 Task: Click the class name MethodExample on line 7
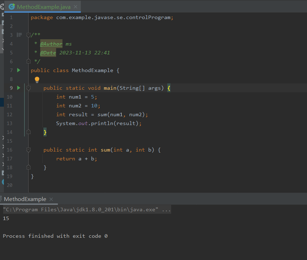[x=92, y=70]
